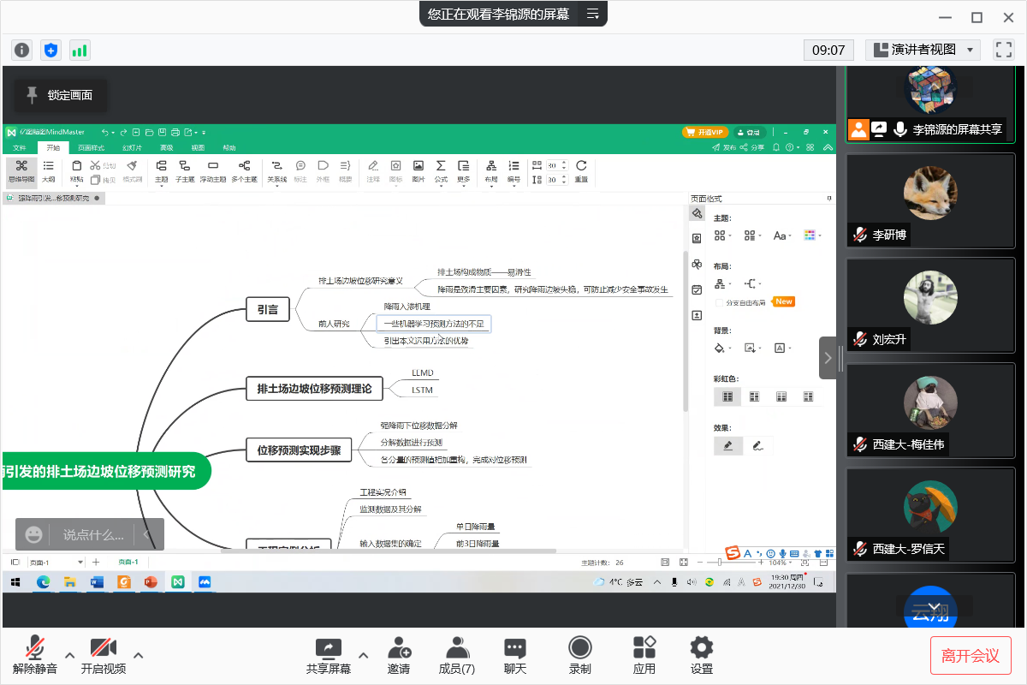Viewport: 1027px width, 685px height.
Task: Toggle microphone with 解除静音
Action: pyautogui.click(x=35, y=655)
